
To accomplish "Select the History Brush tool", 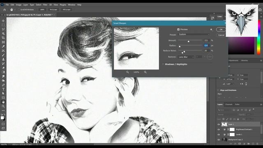I will tap(3, 63).
